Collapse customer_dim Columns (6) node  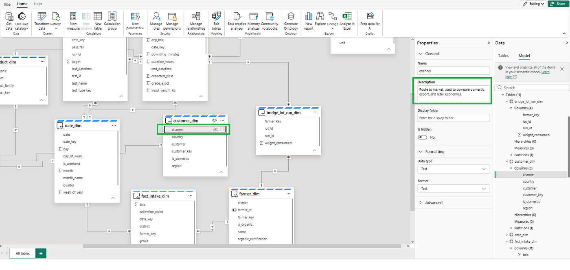(511, 168)
